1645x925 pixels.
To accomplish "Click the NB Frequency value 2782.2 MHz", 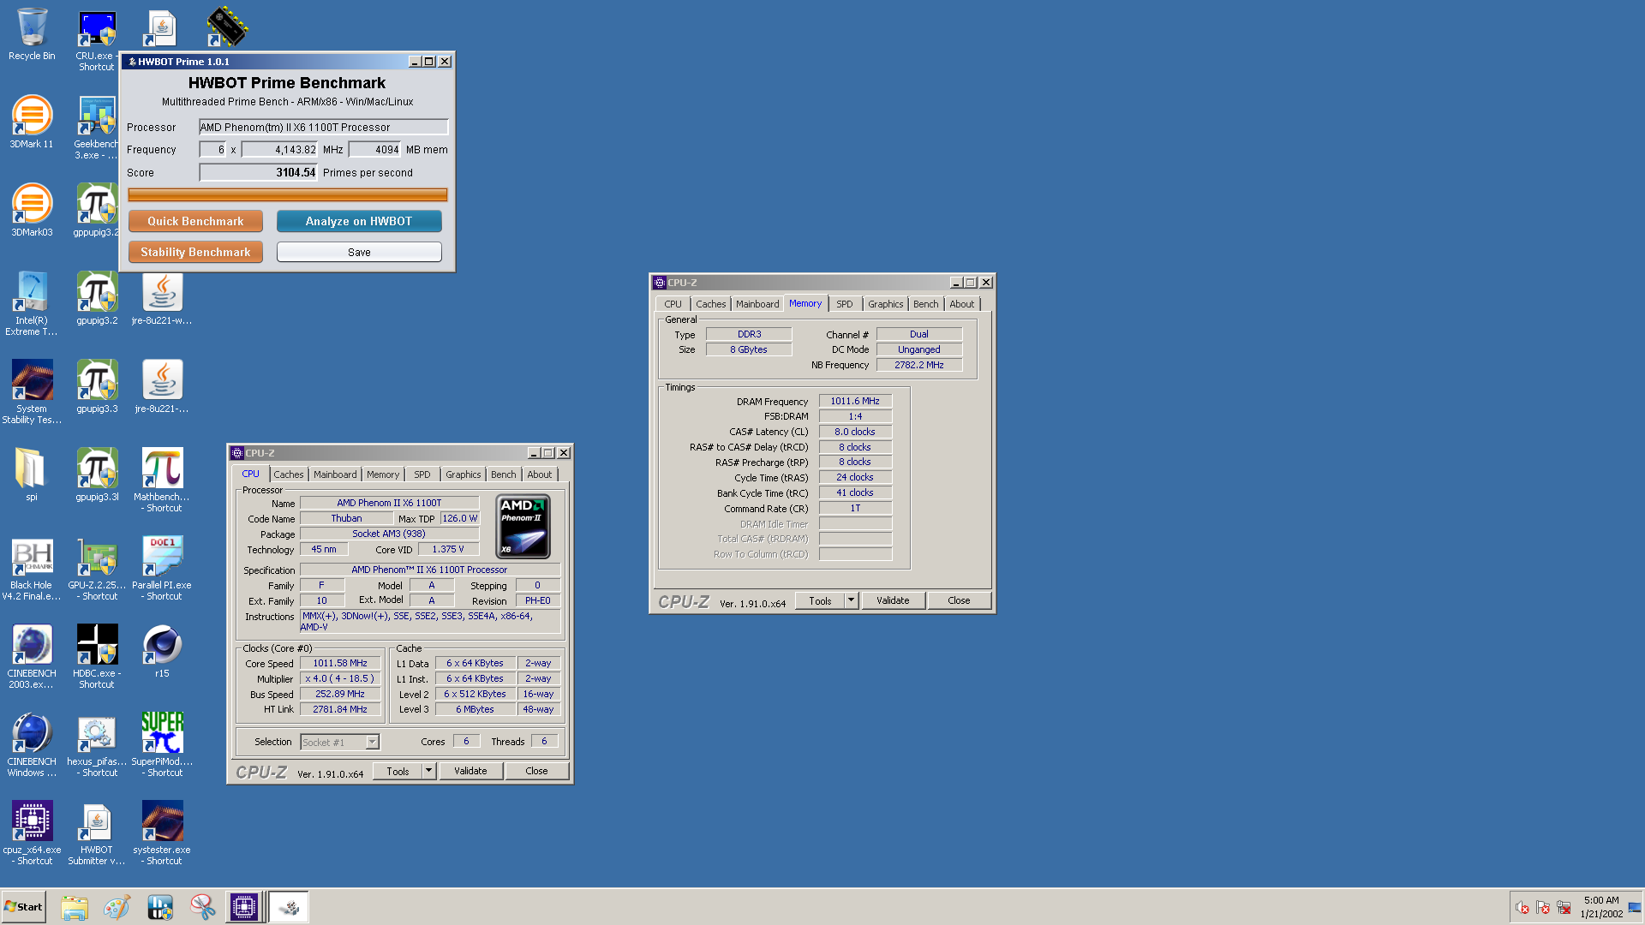I will [919, 365].
